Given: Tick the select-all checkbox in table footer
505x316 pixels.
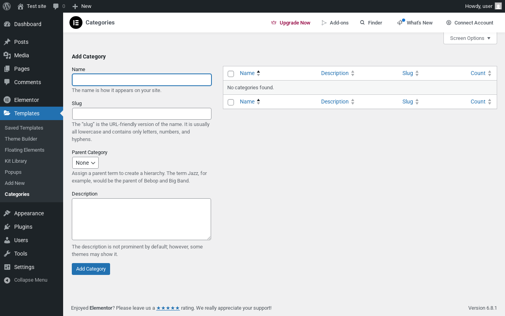Looking at the screenshot, I should (x=231, y=102).
